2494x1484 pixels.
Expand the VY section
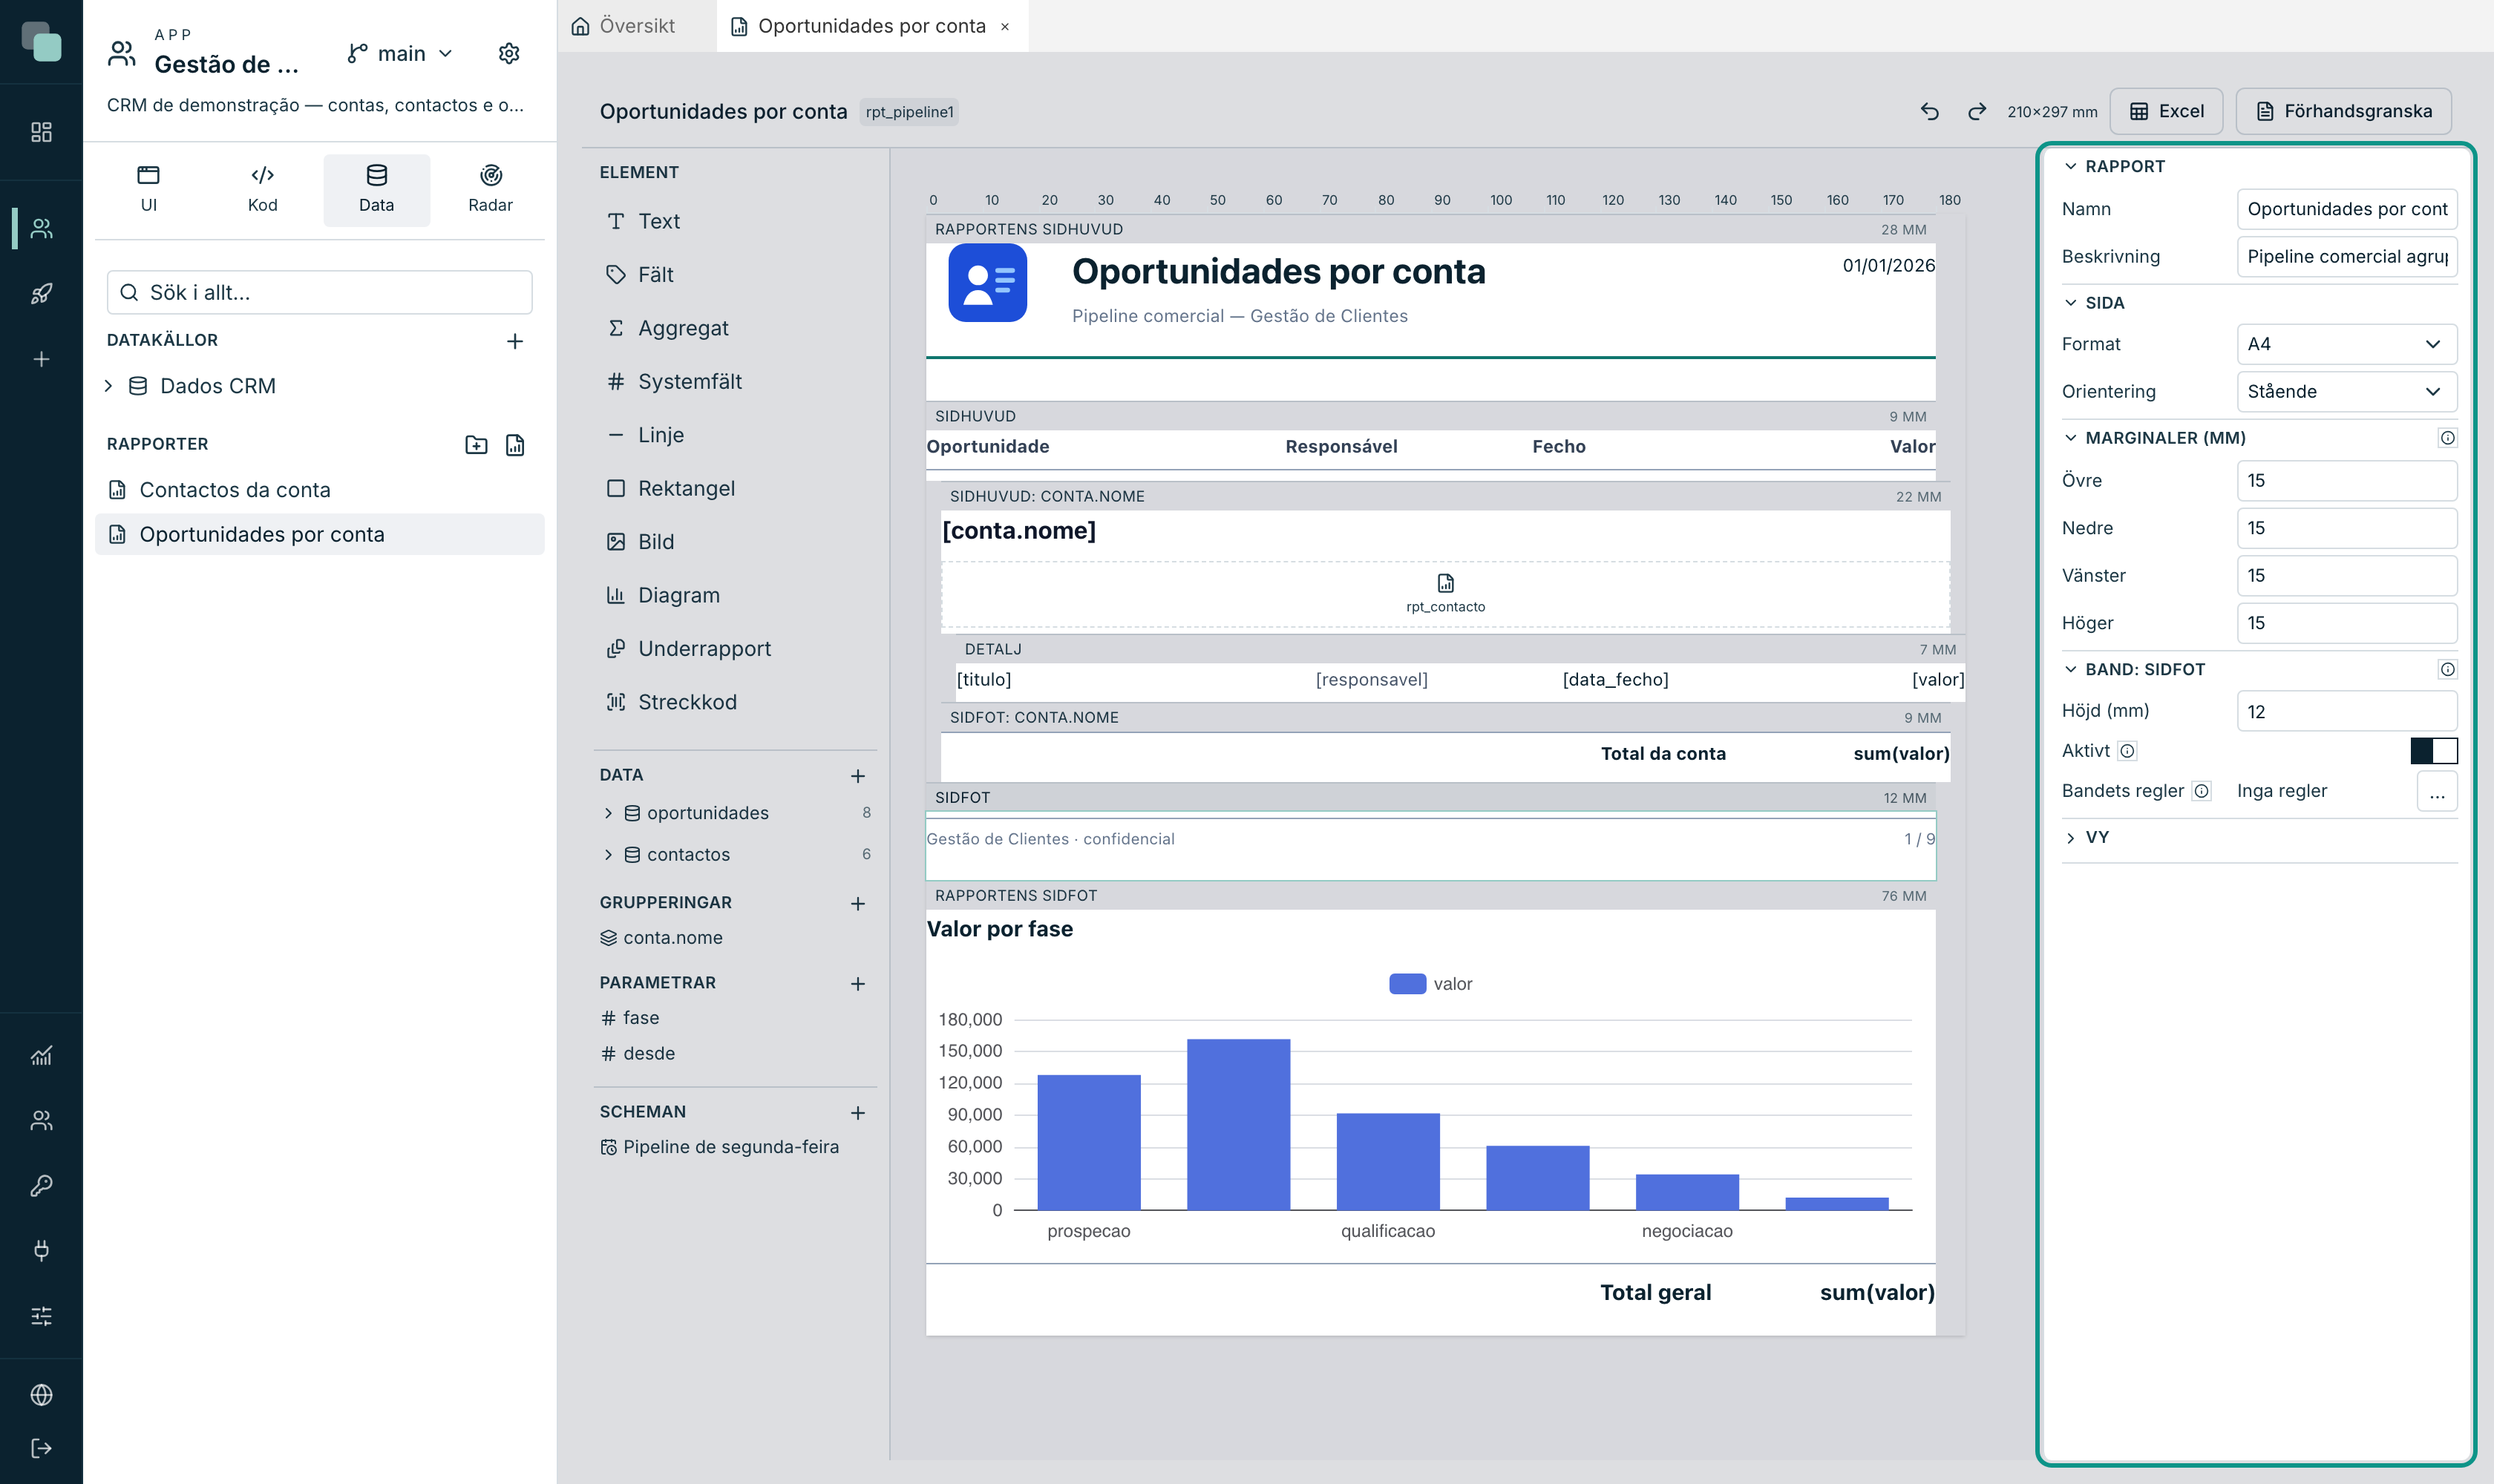tap(2071, 838)
